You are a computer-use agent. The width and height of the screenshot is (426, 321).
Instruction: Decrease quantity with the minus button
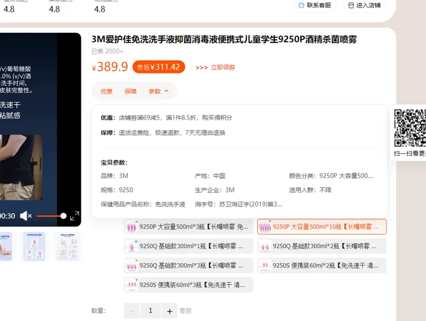(132, 311)
